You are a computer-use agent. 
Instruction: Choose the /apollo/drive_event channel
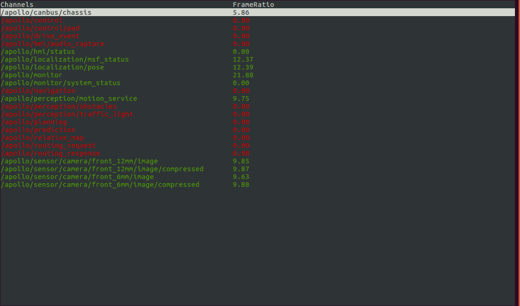coord(40,36)
